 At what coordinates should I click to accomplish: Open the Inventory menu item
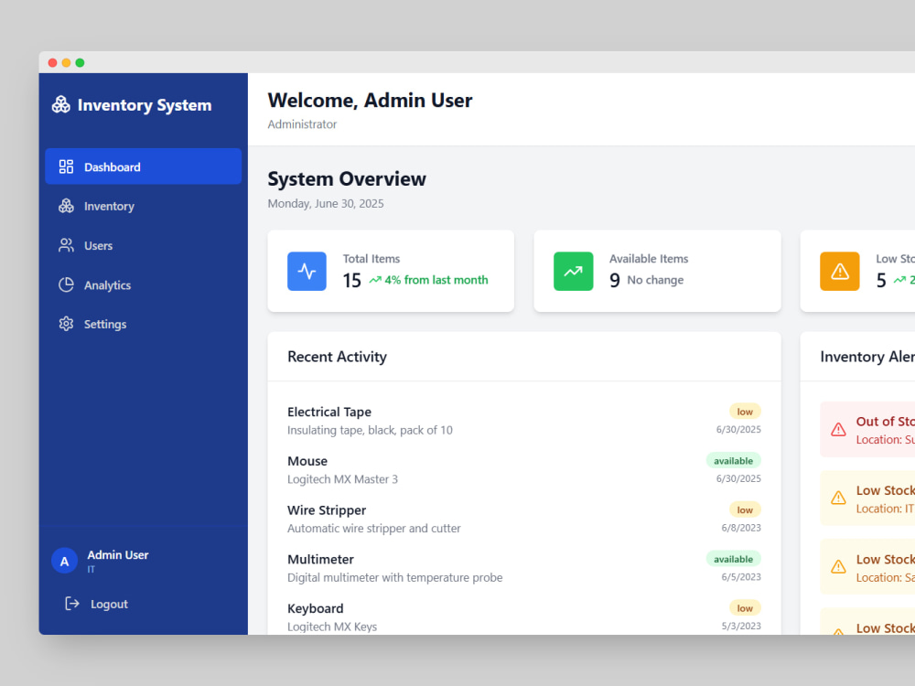[143, 206]
